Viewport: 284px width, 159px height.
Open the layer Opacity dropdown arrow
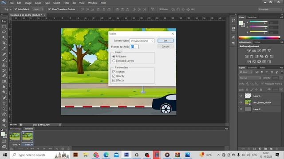point(281,78)
